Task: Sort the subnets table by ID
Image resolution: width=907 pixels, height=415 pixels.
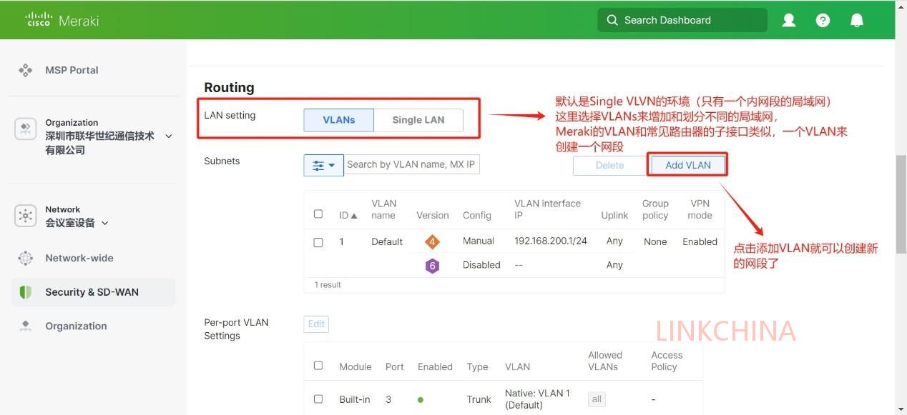Action: (348, 215)
